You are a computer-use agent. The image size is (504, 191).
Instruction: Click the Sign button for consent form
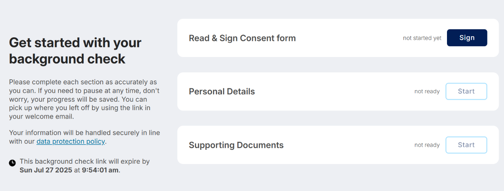[467, 38]
